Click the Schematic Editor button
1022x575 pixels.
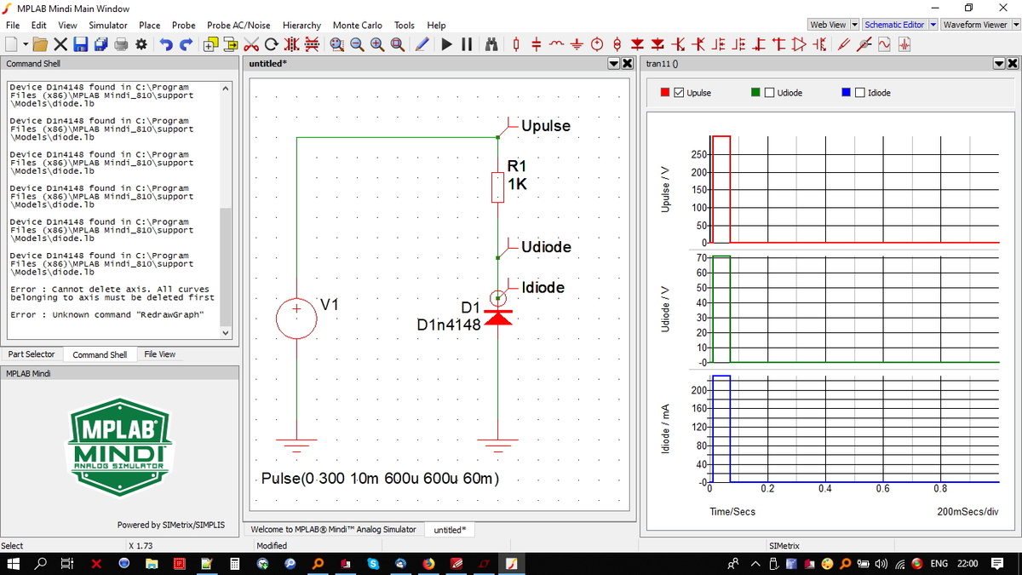coord(894,25)
